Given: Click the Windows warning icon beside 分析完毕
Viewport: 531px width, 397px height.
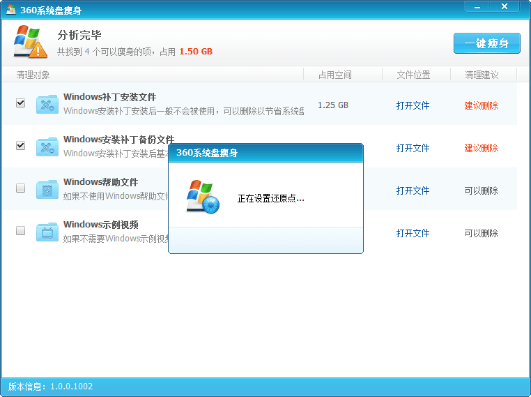Looking at the screenshot, I should coord(30,42).
